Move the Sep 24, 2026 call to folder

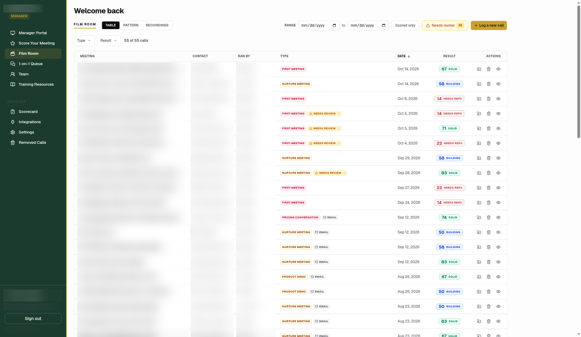click(x=479, y=203)
